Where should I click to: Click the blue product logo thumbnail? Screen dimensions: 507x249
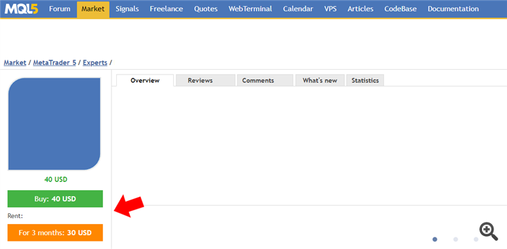pyautogui.click(x=54, y=124)
